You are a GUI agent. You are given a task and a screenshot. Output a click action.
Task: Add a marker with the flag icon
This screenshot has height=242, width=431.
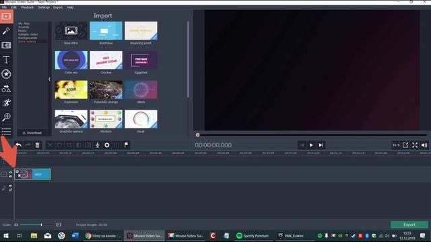pyautogui.click(x=126, y=145)
